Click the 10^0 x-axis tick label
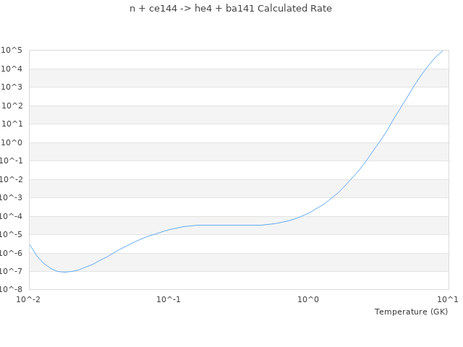Screen dimensions: 463x347 coord(308,299)
